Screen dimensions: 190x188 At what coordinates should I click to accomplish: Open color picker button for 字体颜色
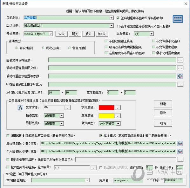[118, 107]
